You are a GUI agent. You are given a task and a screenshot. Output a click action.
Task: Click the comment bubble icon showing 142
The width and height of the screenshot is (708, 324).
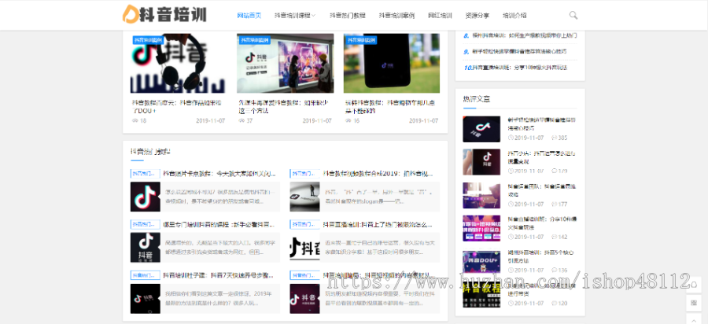pos(554,237)
